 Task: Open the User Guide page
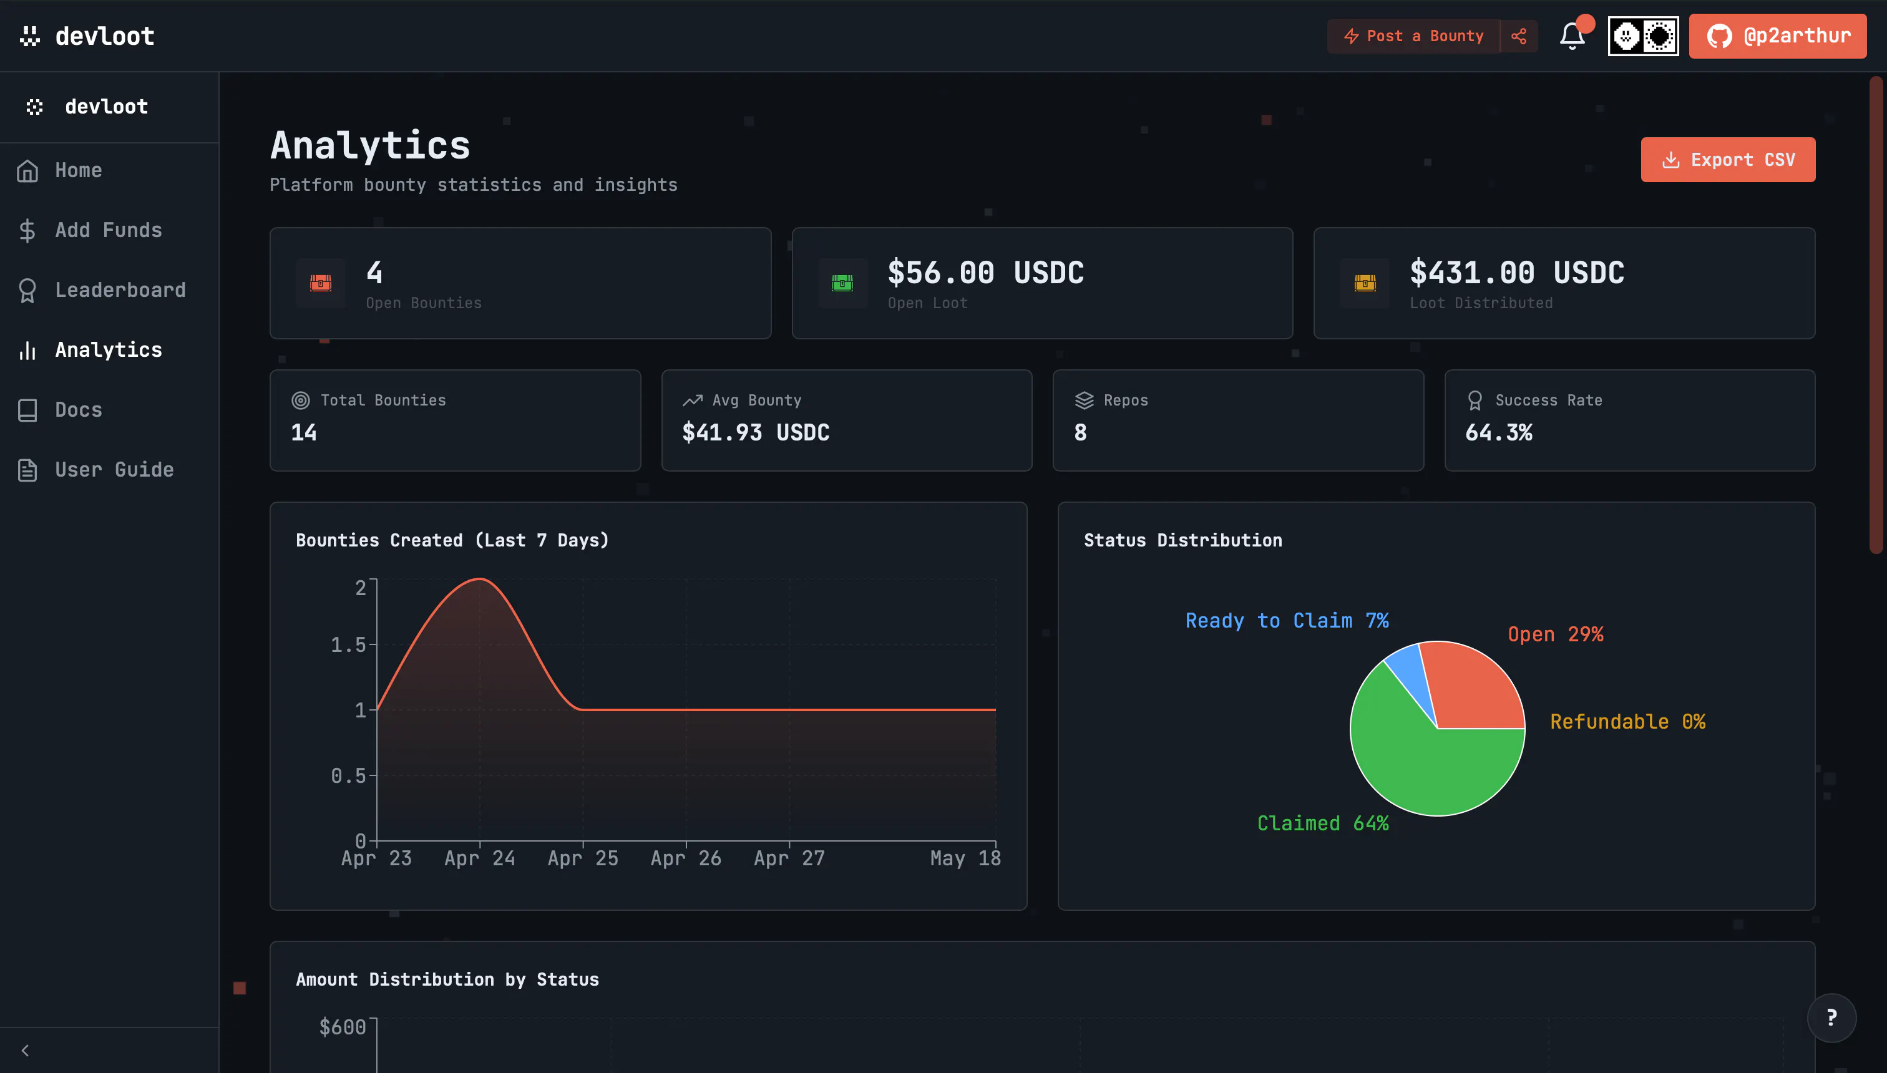[109, 469]
